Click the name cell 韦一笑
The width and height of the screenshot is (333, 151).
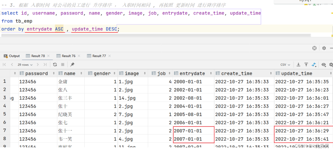(x=71, y=139)
